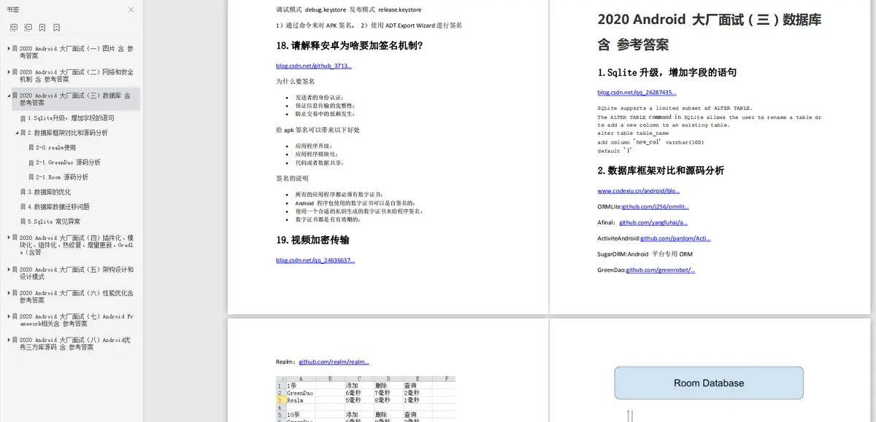Select bookmark 2-1.GreenDao 源码分析
Viewport: 876px width, 422px height.
click(x=69, y=163)
